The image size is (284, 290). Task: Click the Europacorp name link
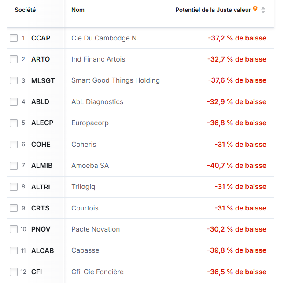tap(90, 123)
